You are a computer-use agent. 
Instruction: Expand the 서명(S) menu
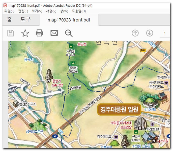point(51,11)
